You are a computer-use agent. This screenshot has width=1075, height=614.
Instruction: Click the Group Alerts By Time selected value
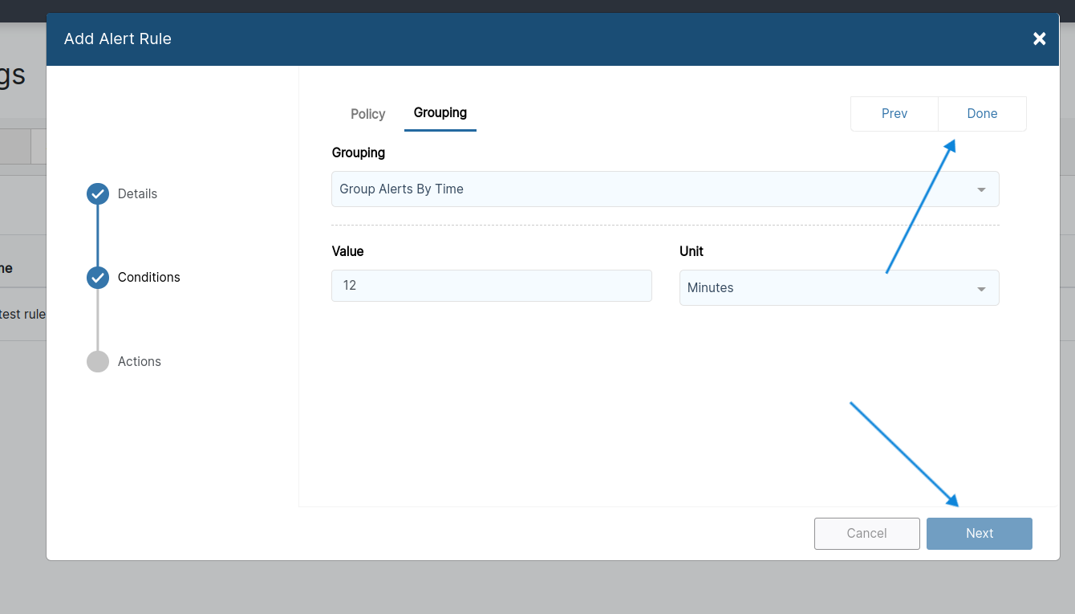click(402, 189)
